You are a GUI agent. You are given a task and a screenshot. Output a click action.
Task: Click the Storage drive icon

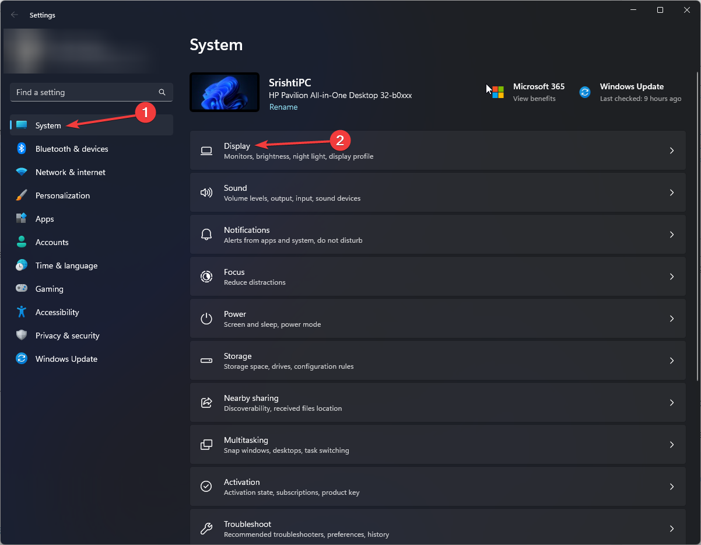point(206,361)
